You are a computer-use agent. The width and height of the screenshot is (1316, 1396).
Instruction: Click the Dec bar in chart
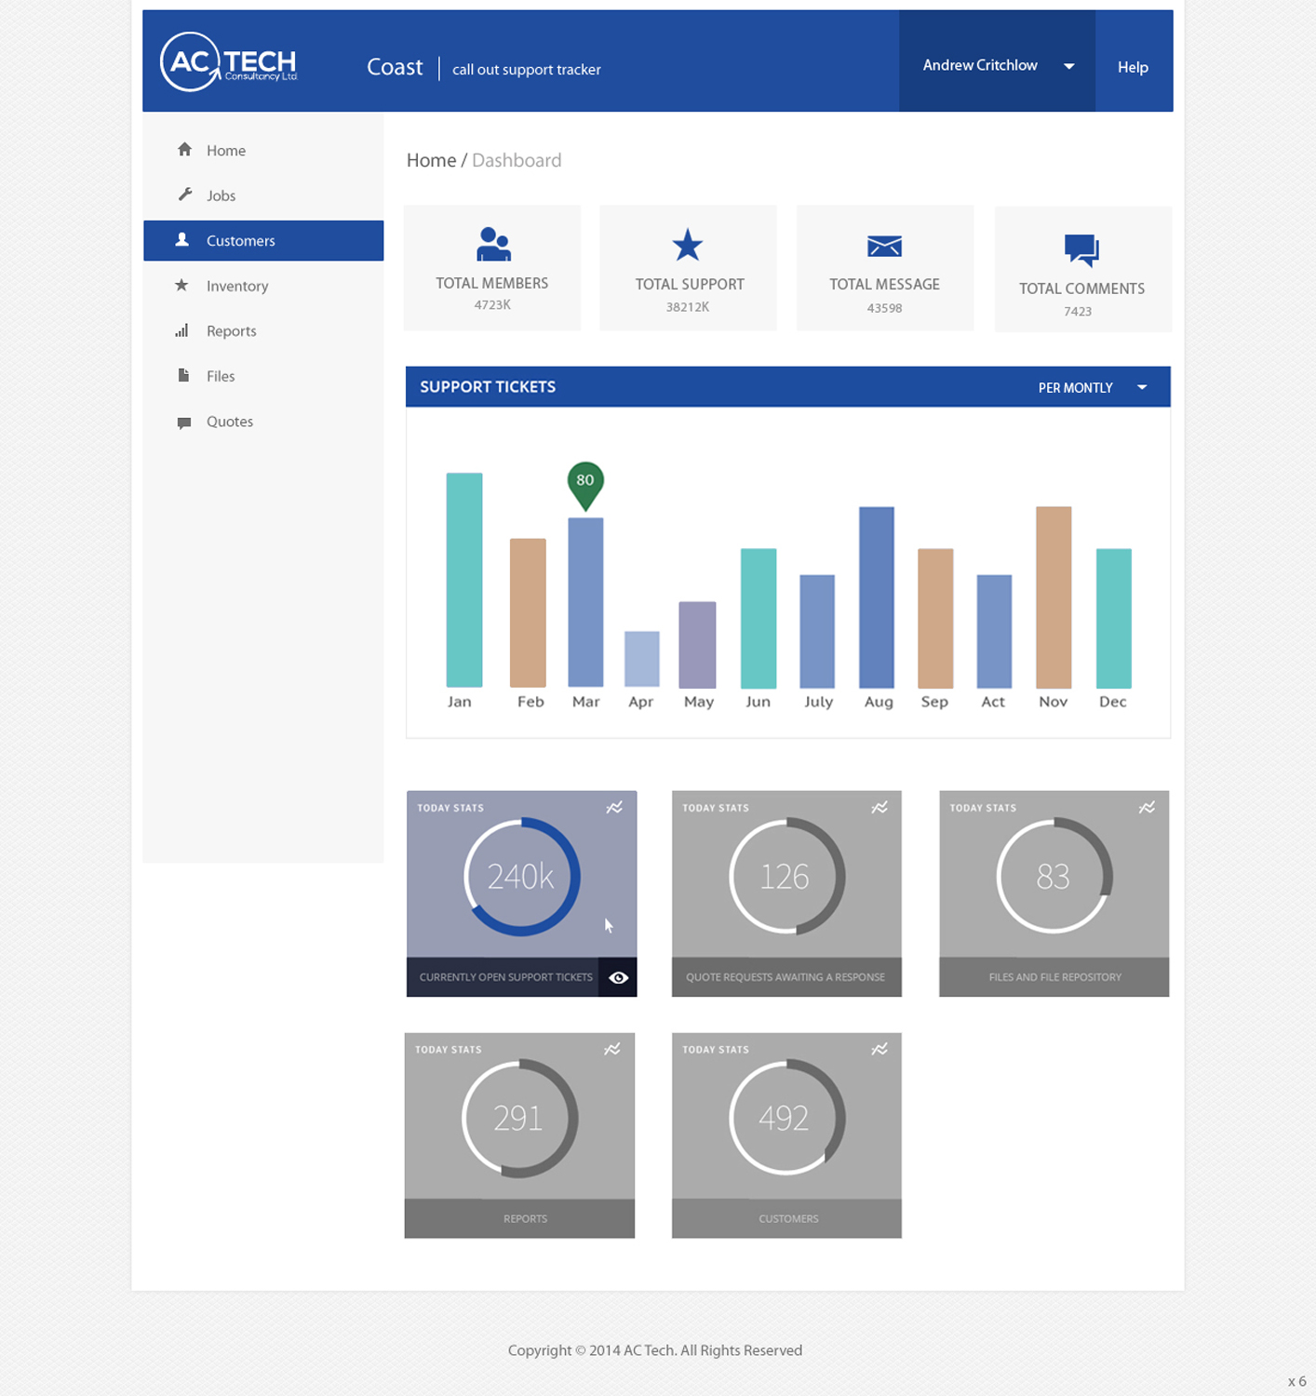pos(1114,618)
